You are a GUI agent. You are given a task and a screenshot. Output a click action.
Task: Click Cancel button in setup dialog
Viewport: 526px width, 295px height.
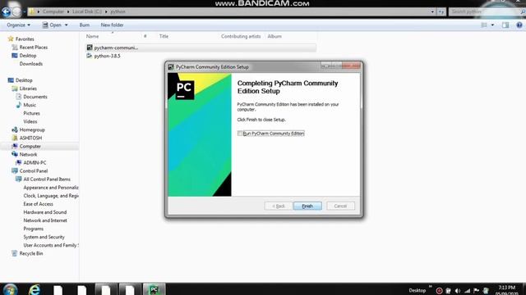(340, 206)
